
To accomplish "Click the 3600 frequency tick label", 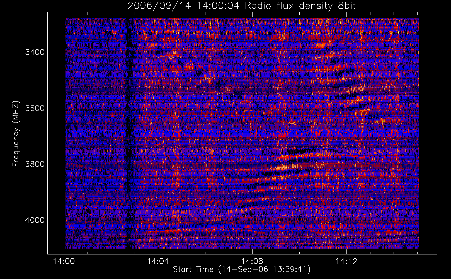I will (x=35, y=108).
